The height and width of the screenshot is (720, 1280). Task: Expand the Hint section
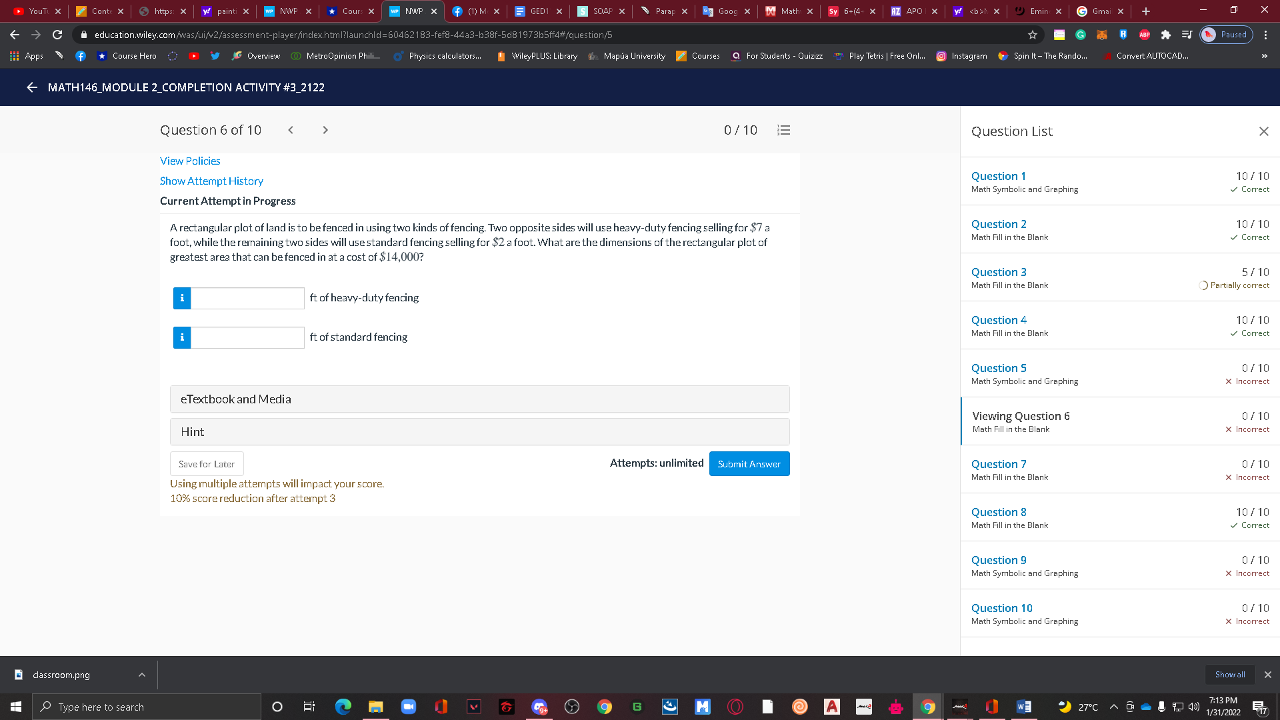pos(479,432)
